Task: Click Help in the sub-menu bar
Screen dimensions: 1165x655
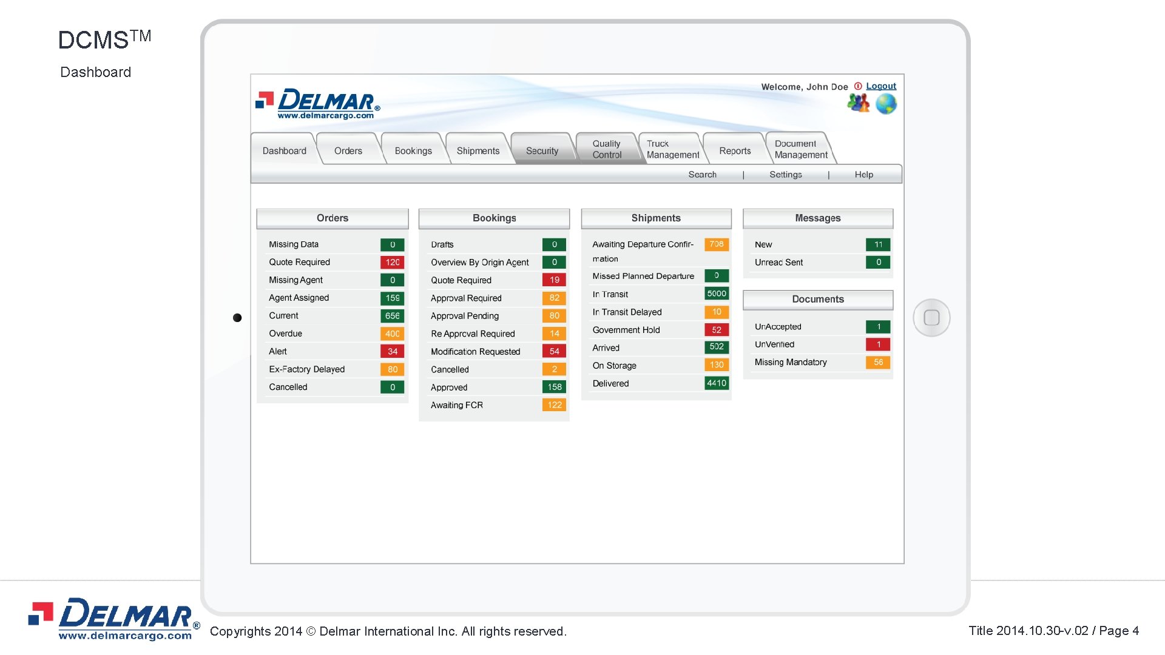Action: (x=864, y=175)
